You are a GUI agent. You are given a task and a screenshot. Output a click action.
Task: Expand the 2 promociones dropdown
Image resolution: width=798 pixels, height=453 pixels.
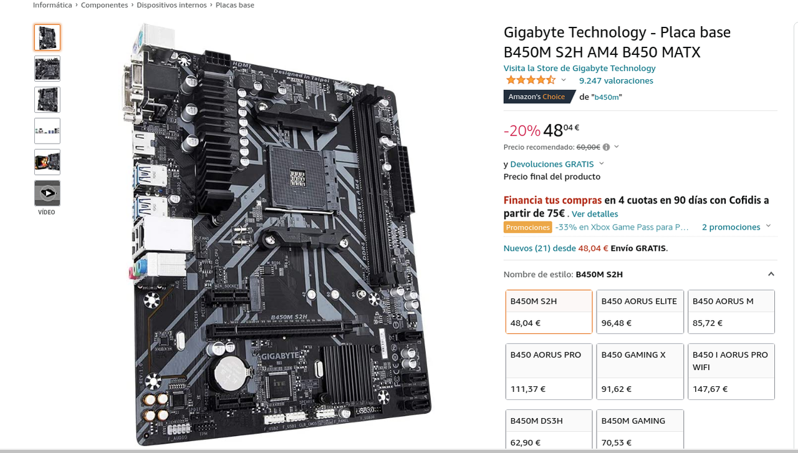point(736,227)
